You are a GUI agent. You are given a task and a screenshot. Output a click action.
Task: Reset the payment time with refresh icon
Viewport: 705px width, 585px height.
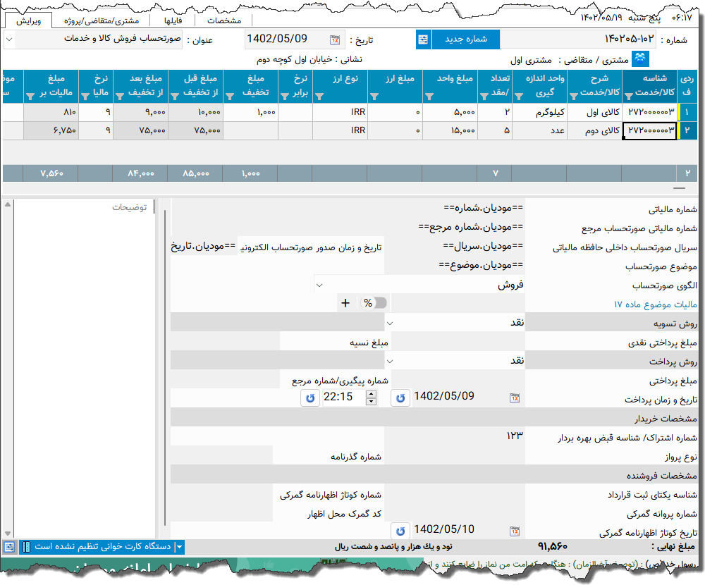(x=310, y=398)
